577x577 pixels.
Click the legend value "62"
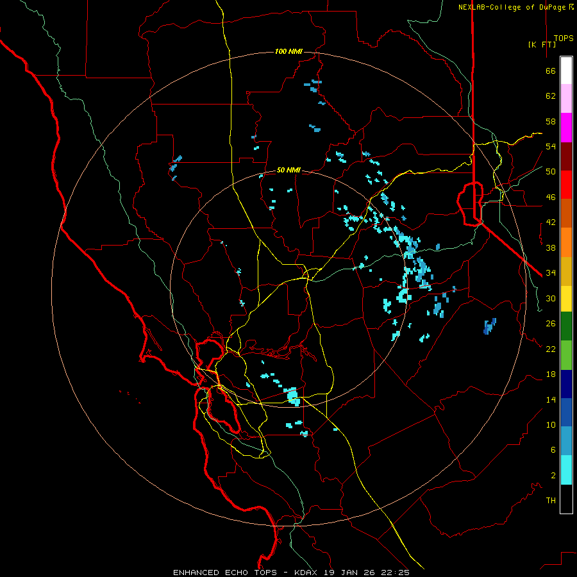point(551,96)
